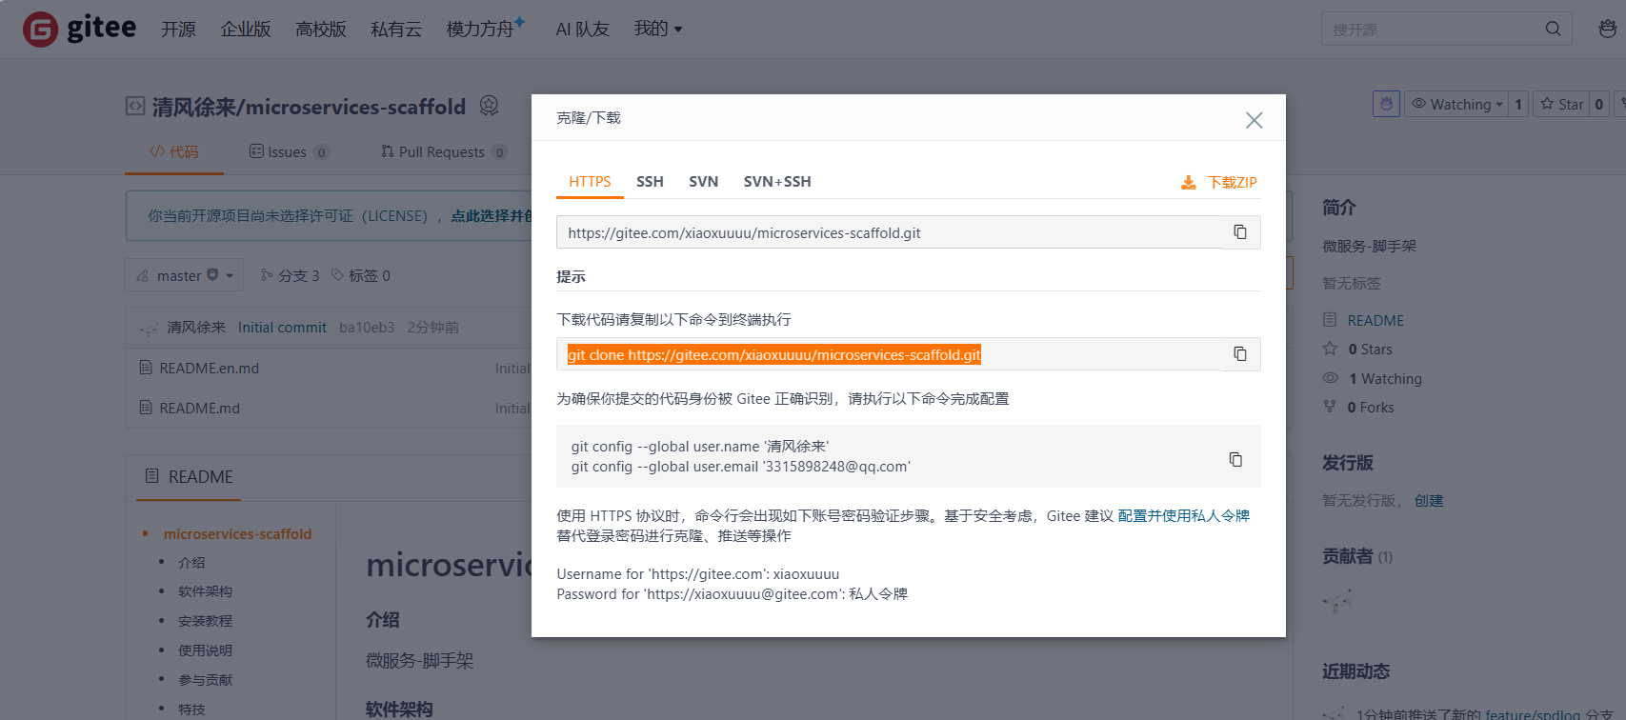Close the 克隆/下载 dialog

tap(1254, 119)
